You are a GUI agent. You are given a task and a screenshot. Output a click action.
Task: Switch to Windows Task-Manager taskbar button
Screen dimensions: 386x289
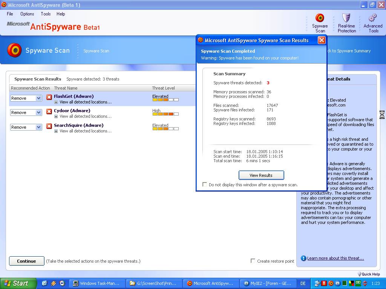tap(97, 283)
